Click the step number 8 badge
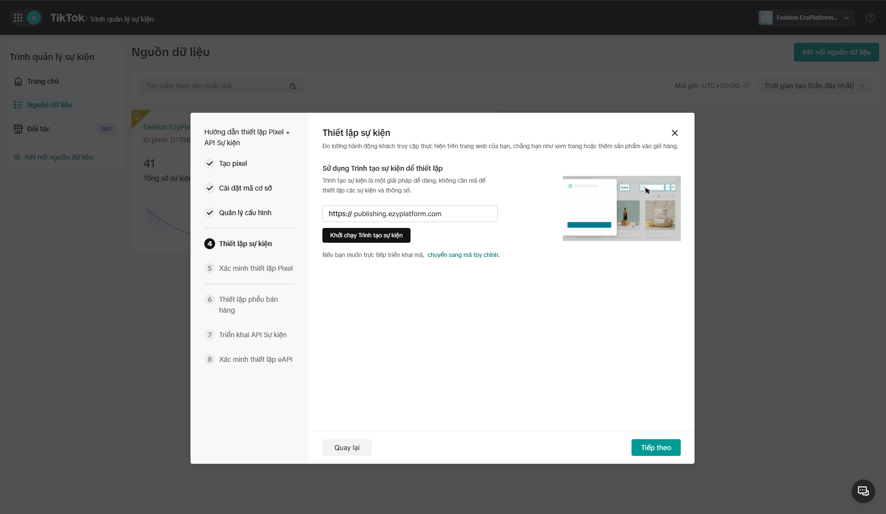Viewport: 886px width, 514px height. [x=210, y=359]
